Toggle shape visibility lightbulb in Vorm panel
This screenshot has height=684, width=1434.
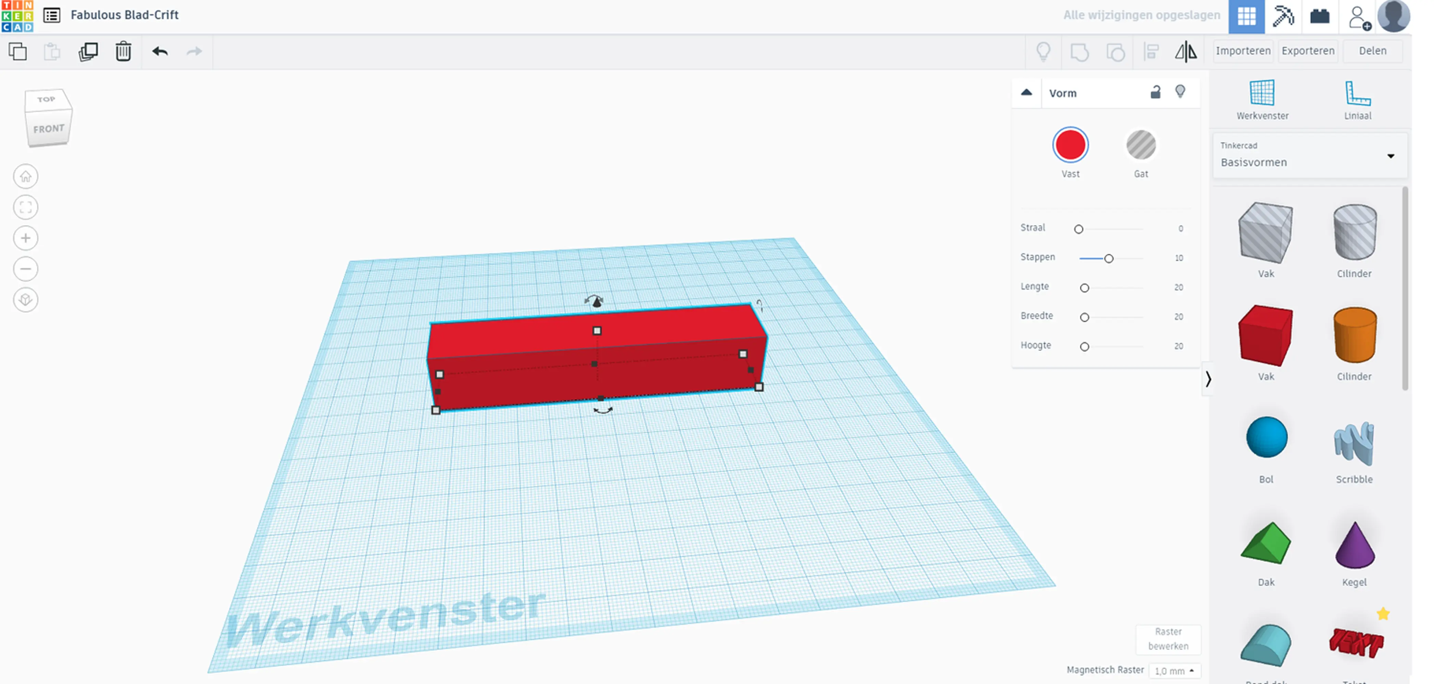(x=1180, y=92)
